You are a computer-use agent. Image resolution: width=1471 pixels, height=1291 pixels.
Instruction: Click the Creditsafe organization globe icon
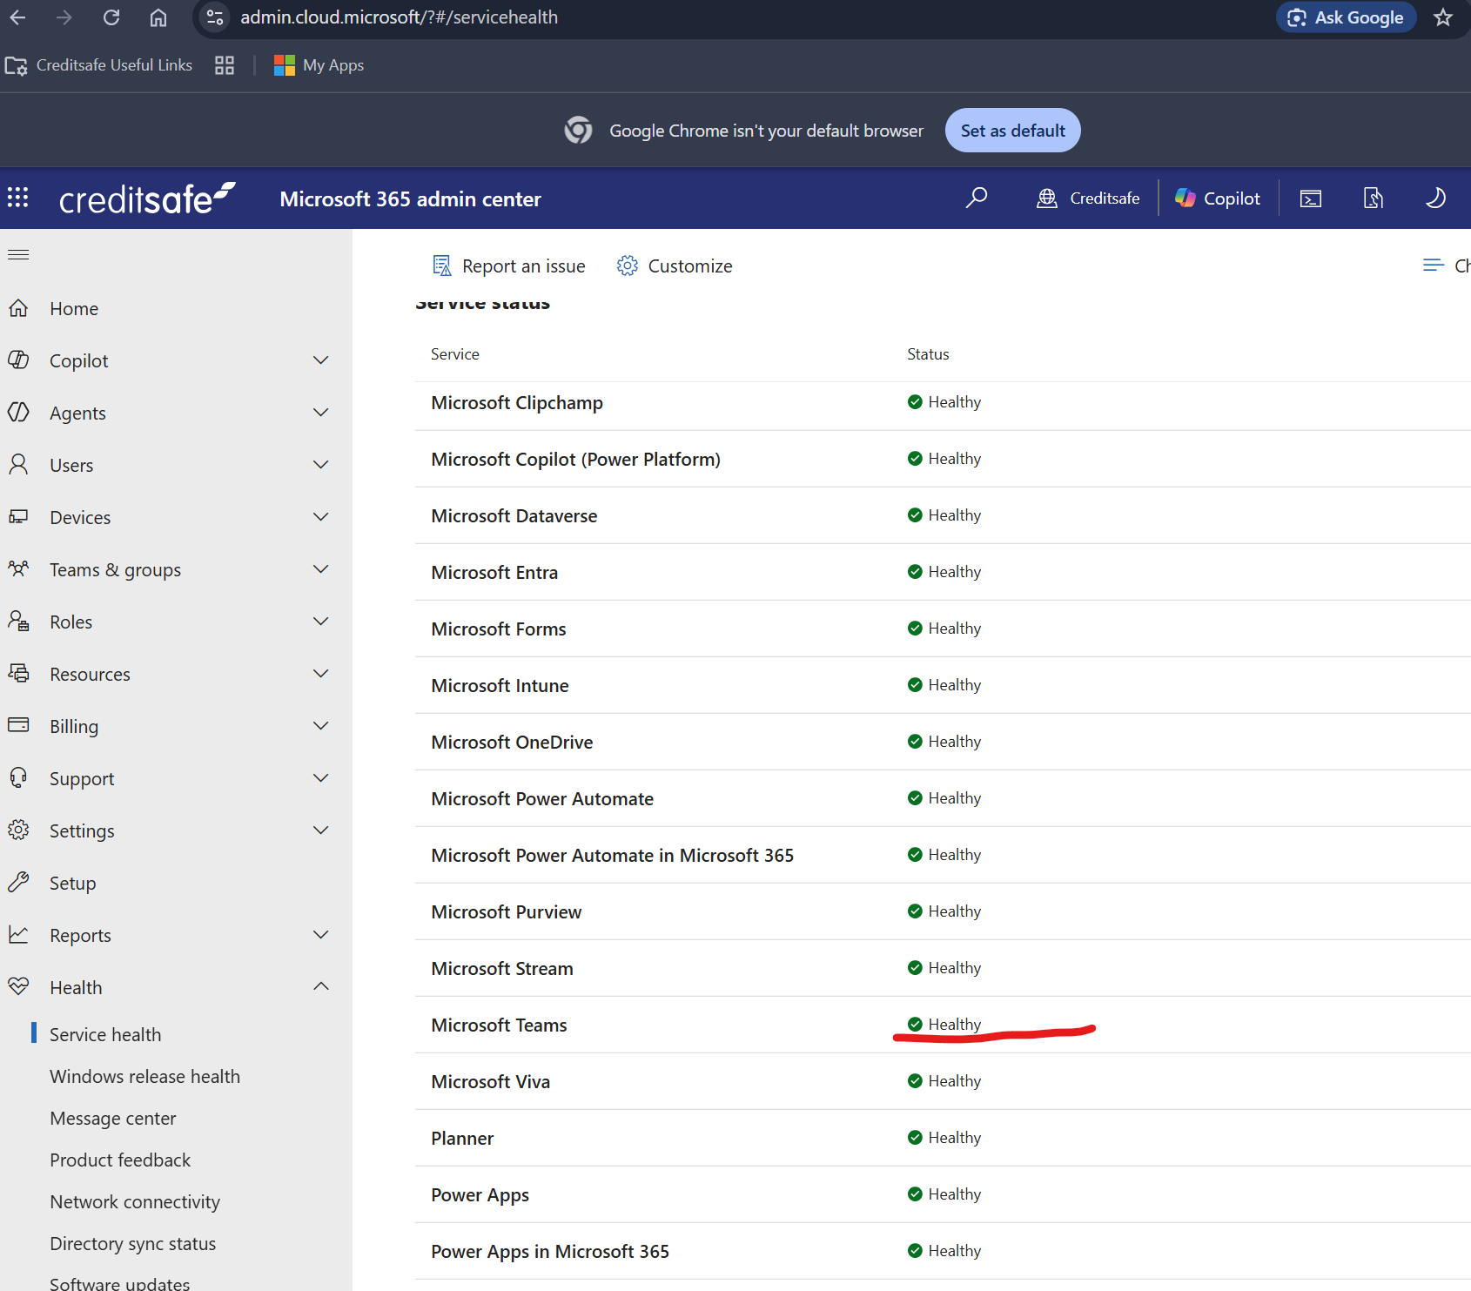coord(1047,198)
